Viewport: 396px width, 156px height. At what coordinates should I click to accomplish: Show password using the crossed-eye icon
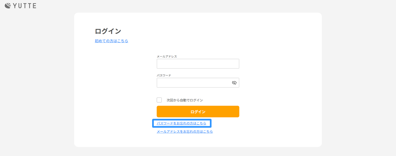coord(234,83)
